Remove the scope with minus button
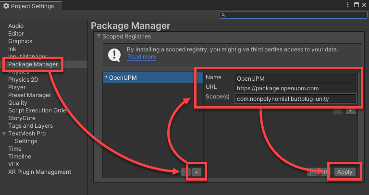This screenshot has height=195, width=369. tap(338, 111)
